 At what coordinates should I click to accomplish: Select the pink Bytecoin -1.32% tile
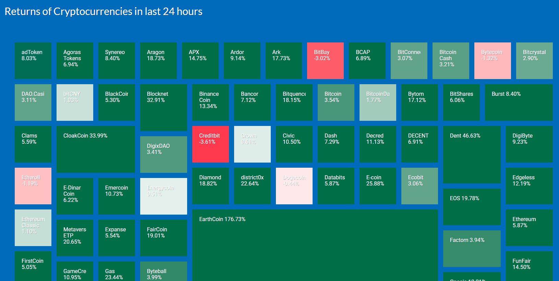pyautogui.click(x=493, y=61)
